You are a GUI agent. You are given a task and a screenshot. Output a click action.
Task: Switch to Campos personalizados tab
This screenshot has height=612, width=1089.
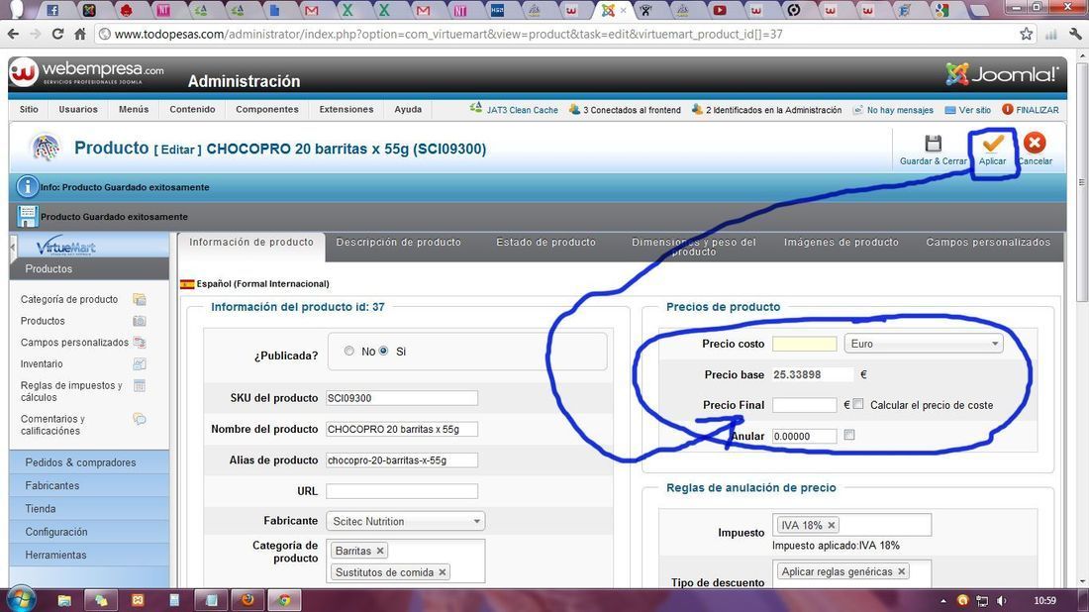[x=988, y=243]
